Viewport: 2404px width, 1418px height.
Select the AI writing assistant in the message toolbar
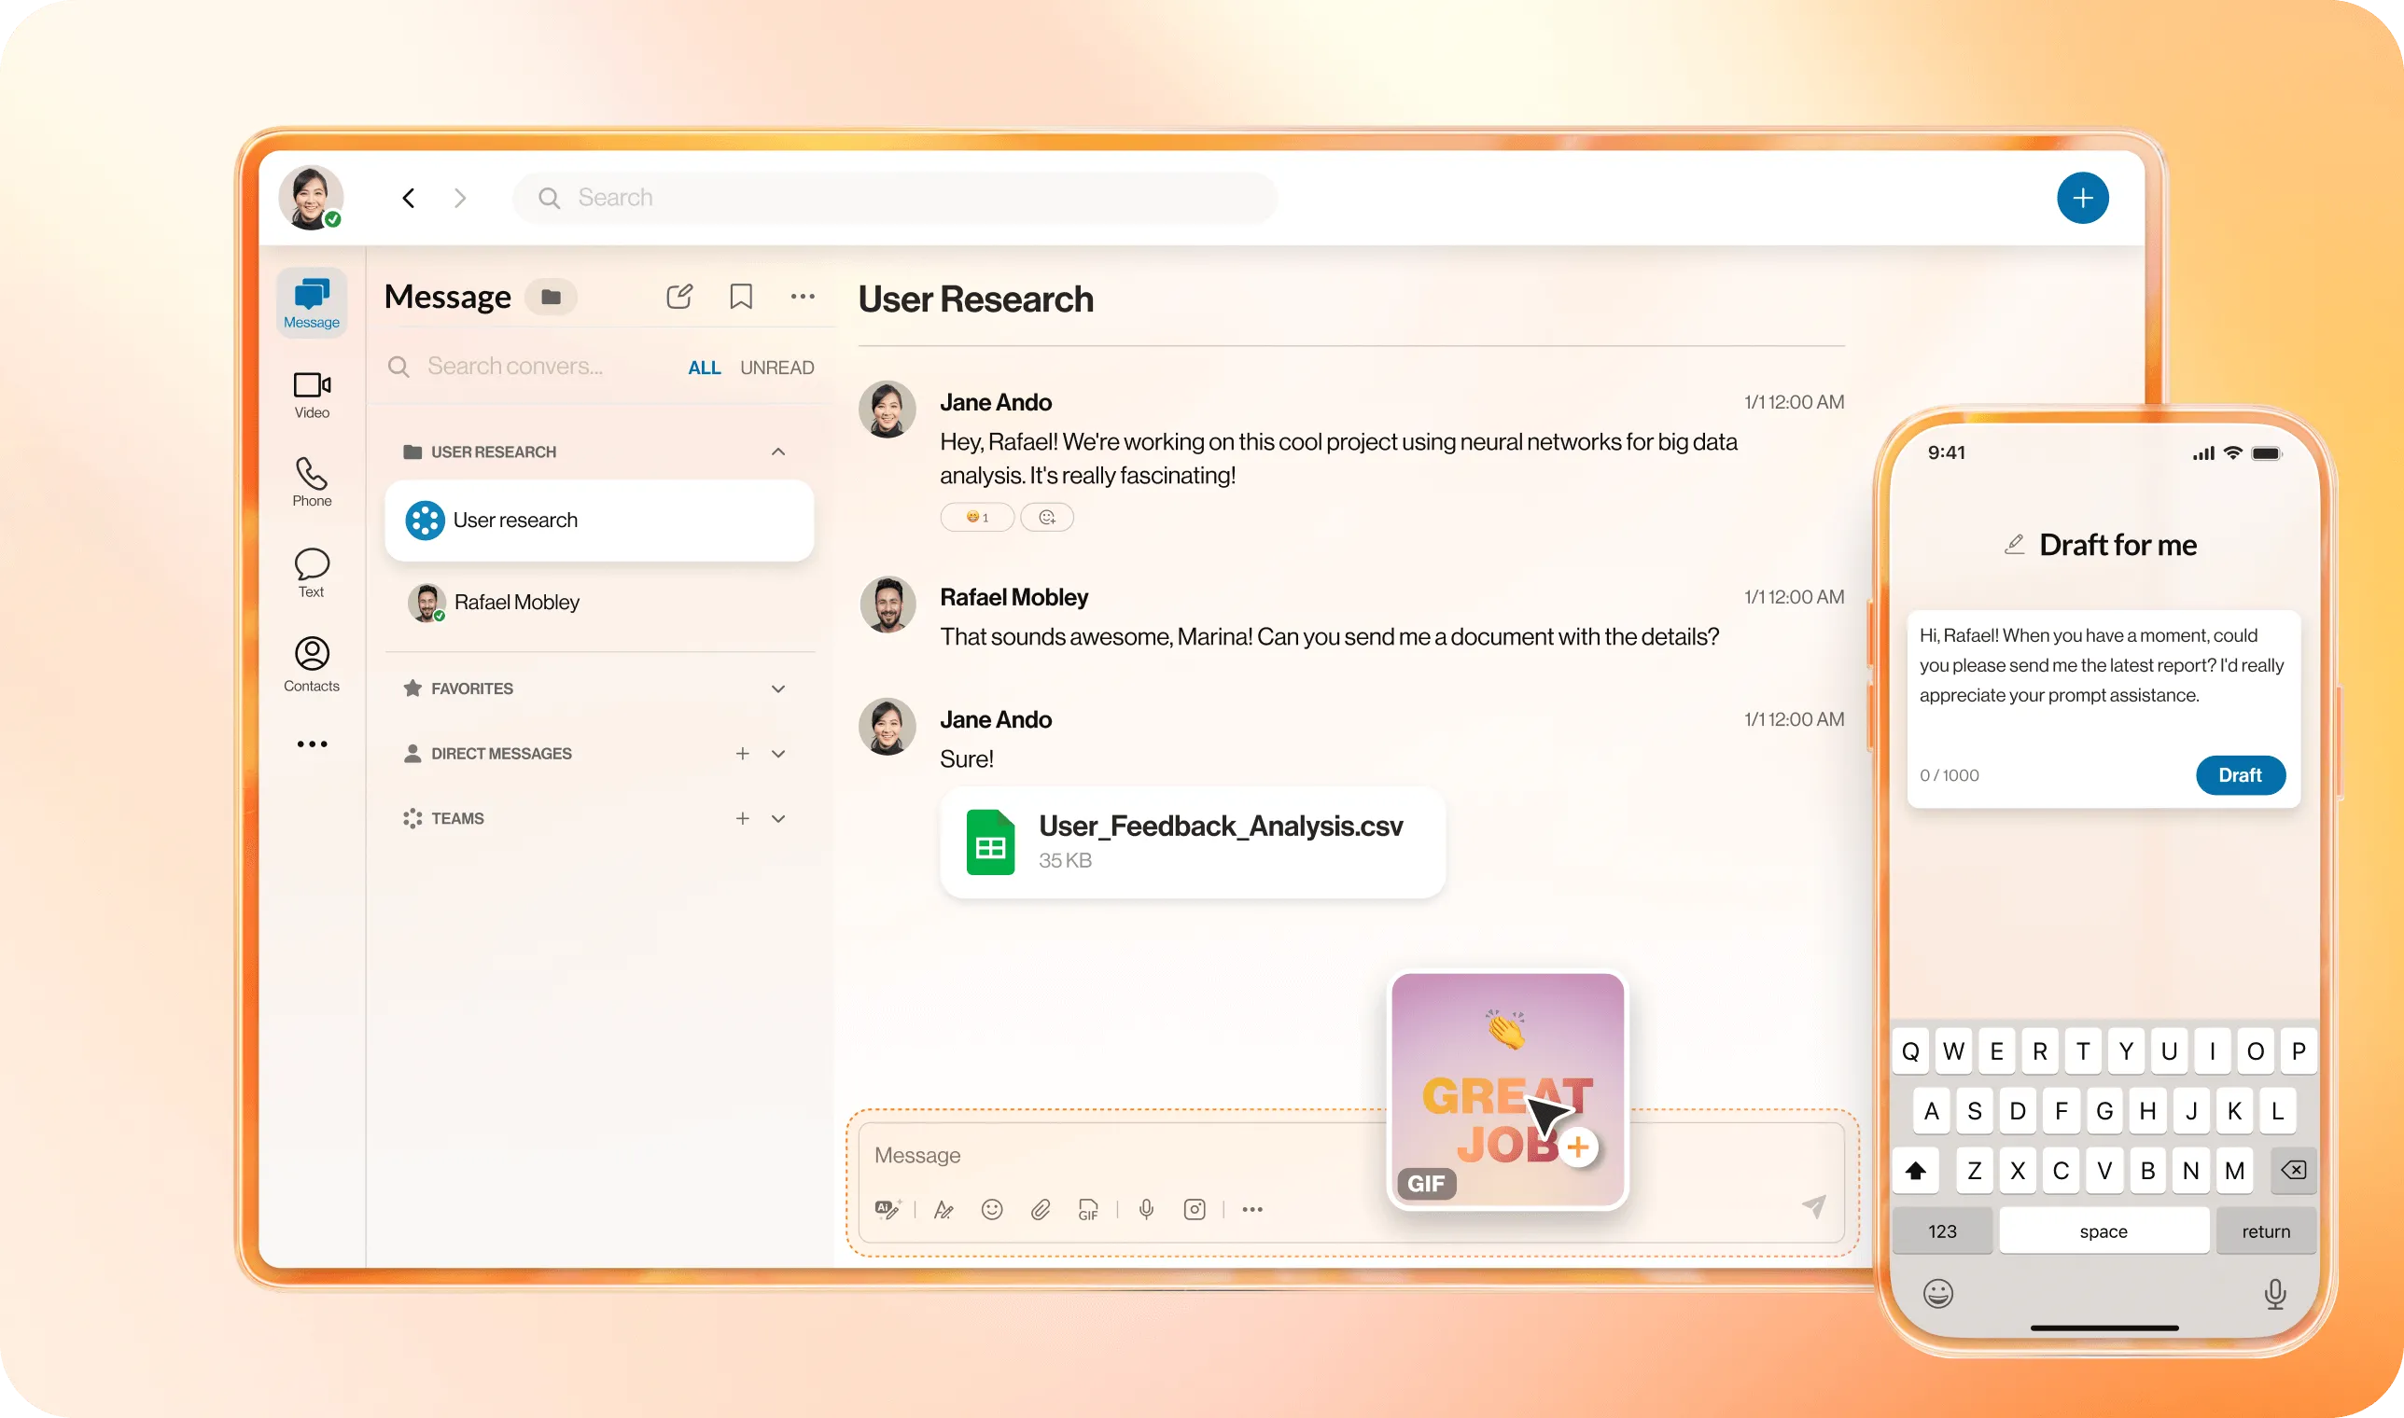pyautogui.click(x=889, y=1209)
